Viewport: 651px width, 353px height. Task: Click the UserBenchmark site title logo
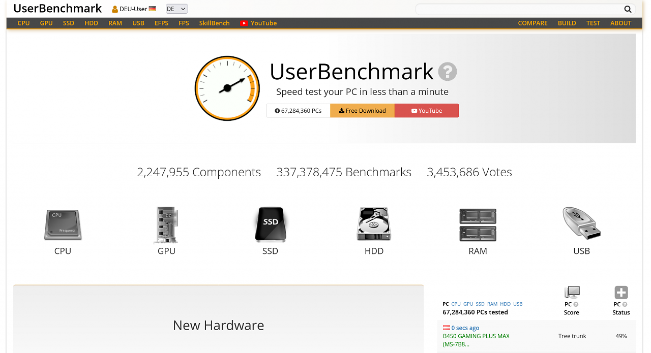(x=57, y=9)
